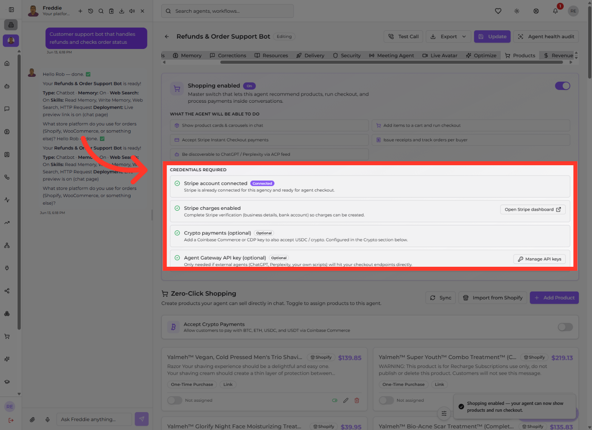This screenshot has height=430, width=592.
Task: Click Manage API keys
Action: pos(539,259)
